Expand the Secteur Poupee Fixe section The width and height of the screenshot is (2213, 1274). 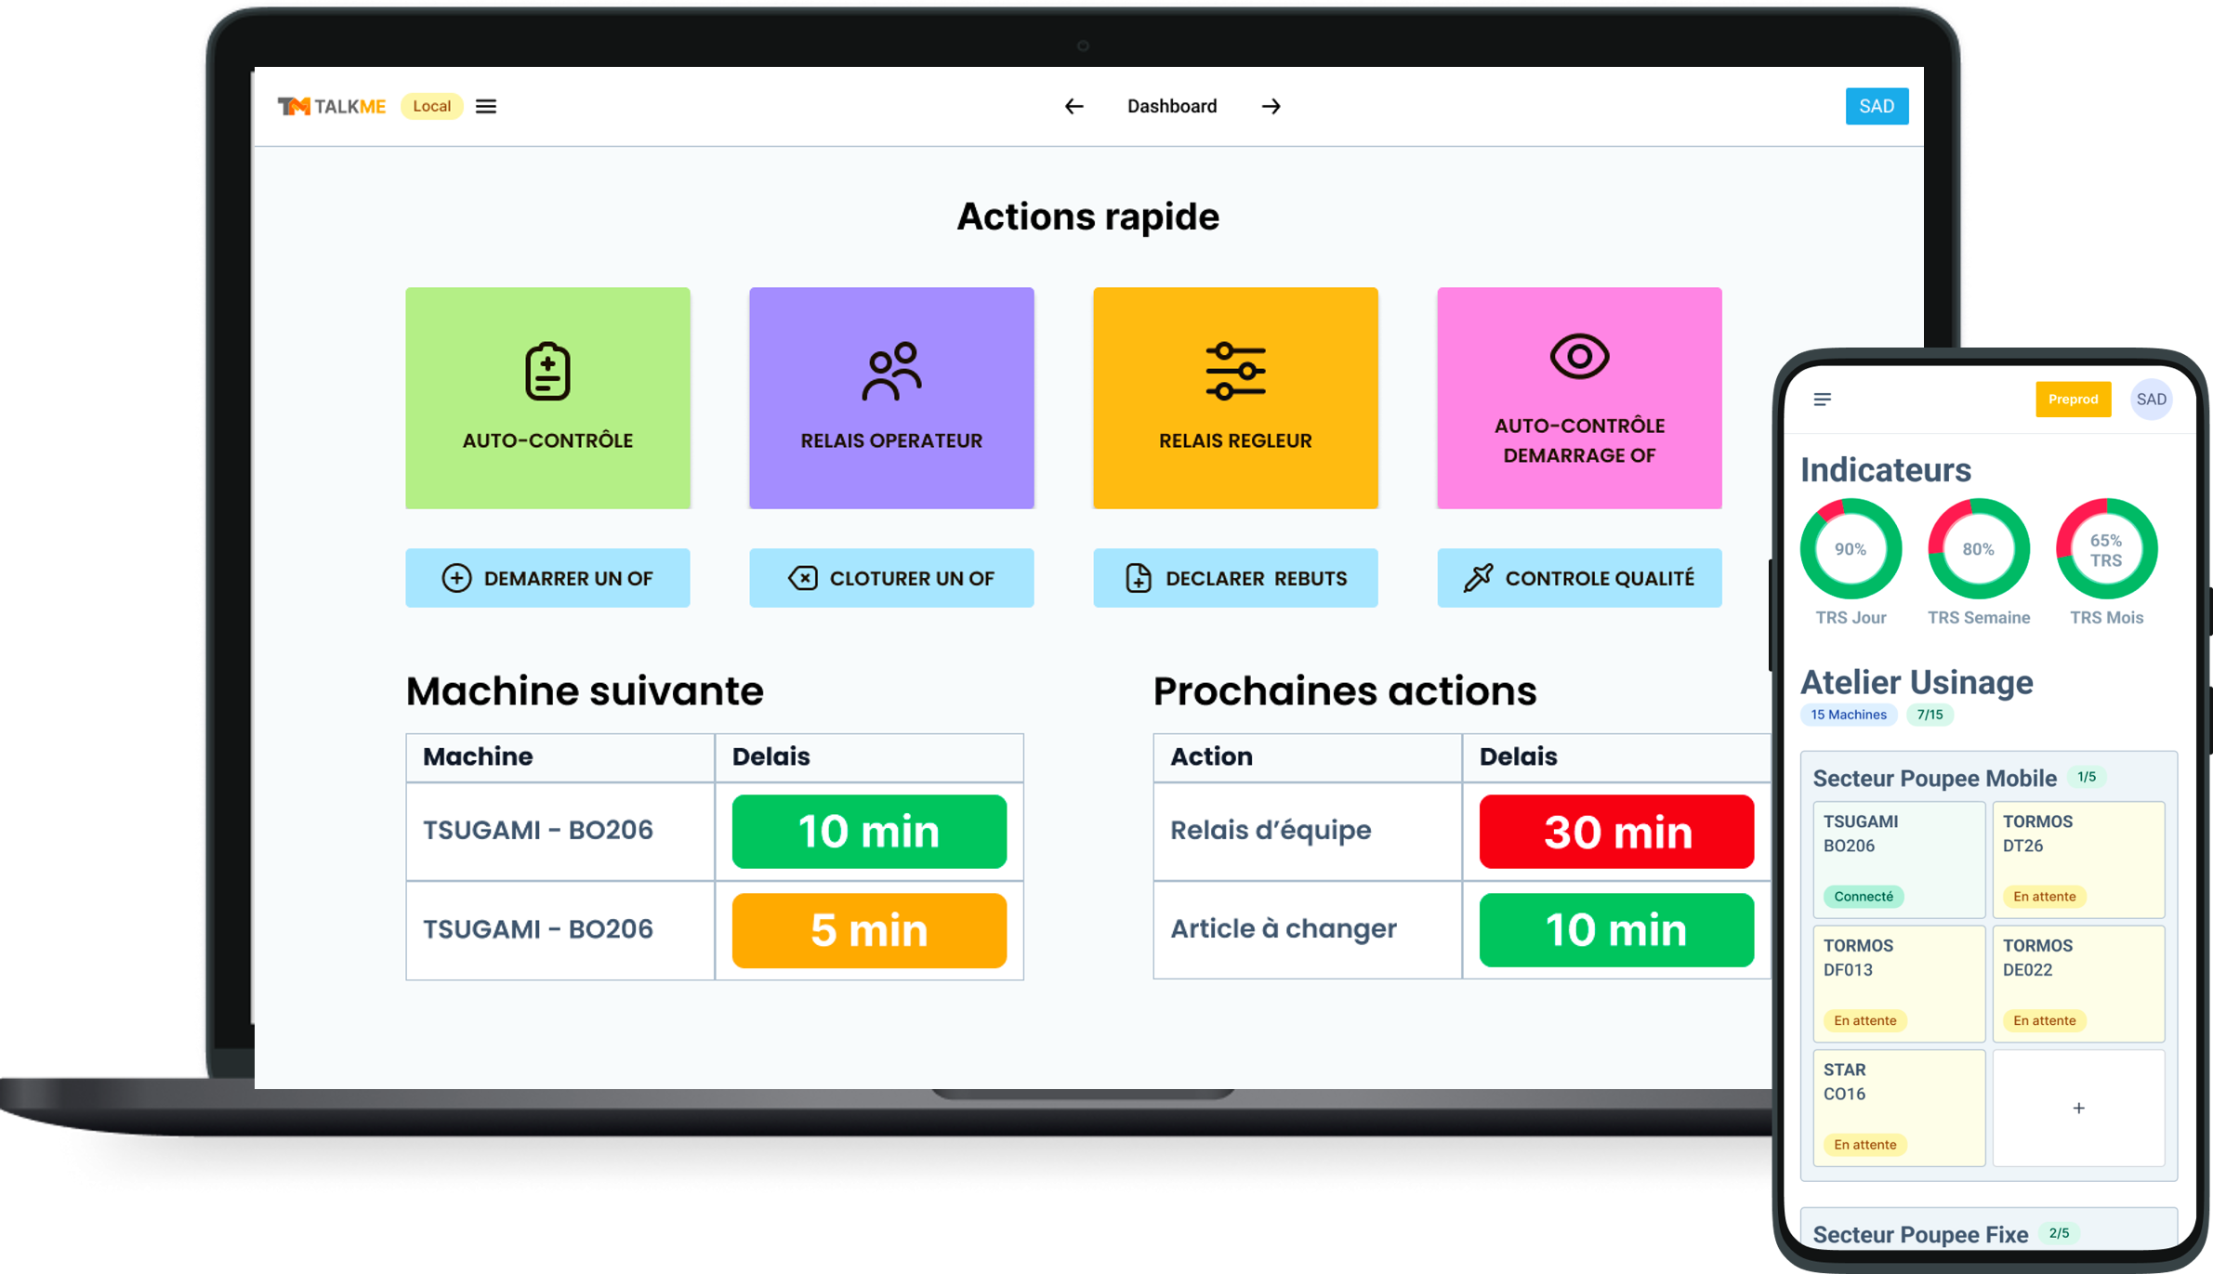tap(1920, 1234)
